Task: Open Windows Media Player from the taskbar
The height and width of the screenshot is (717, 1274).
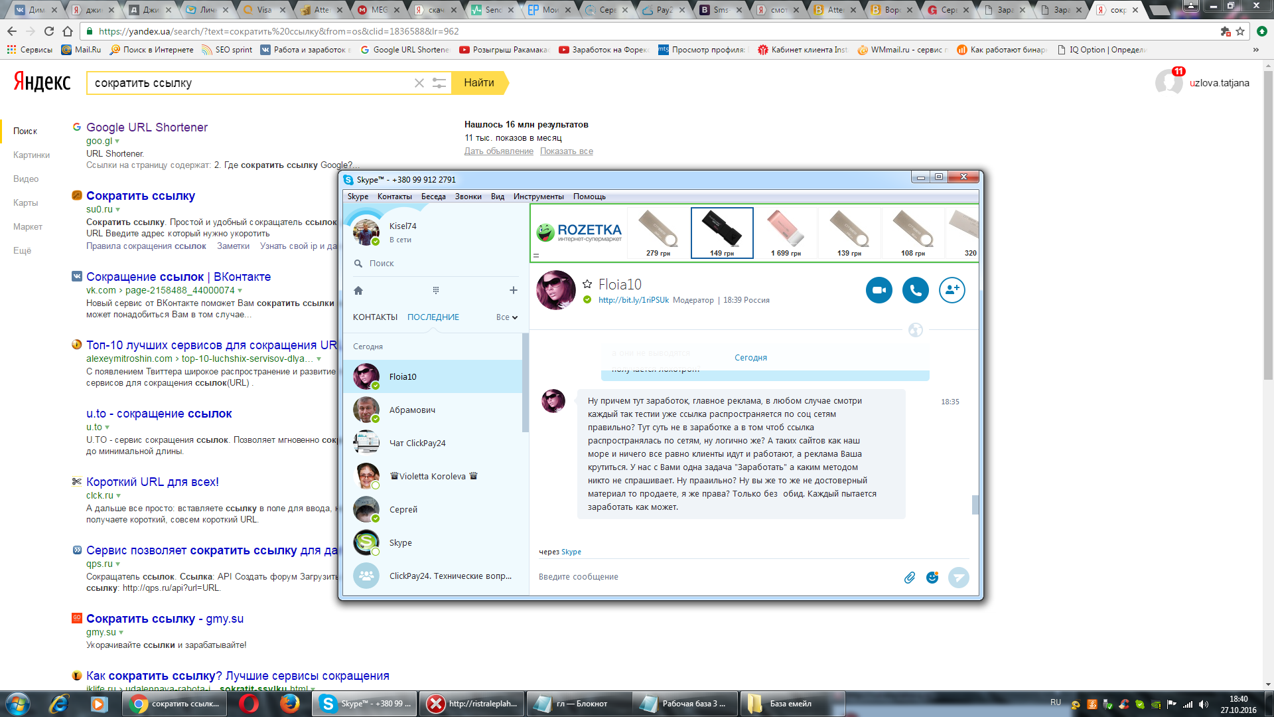Action: (x=99, y=704)
